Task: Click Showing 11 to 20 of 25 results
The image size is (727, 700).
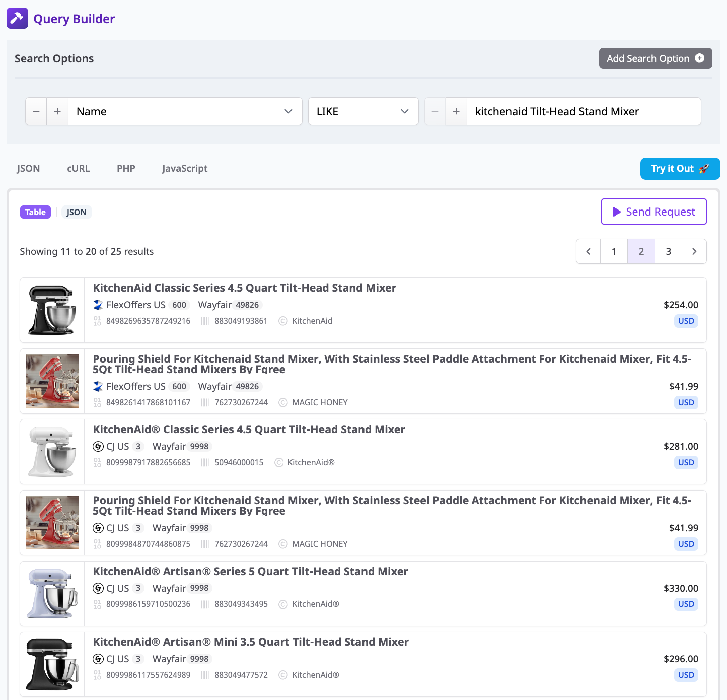Action: point(87,251)
